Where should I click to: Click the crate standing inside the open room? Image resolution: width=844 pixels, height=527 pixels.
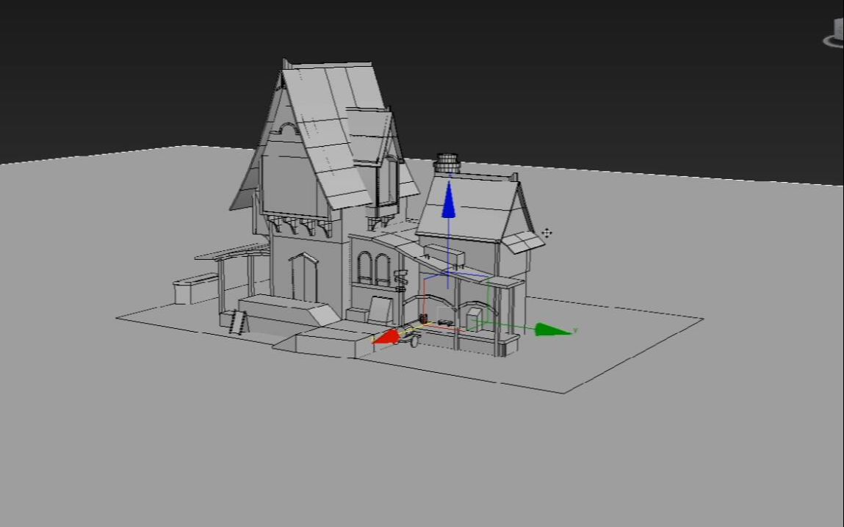pos(473,321)
